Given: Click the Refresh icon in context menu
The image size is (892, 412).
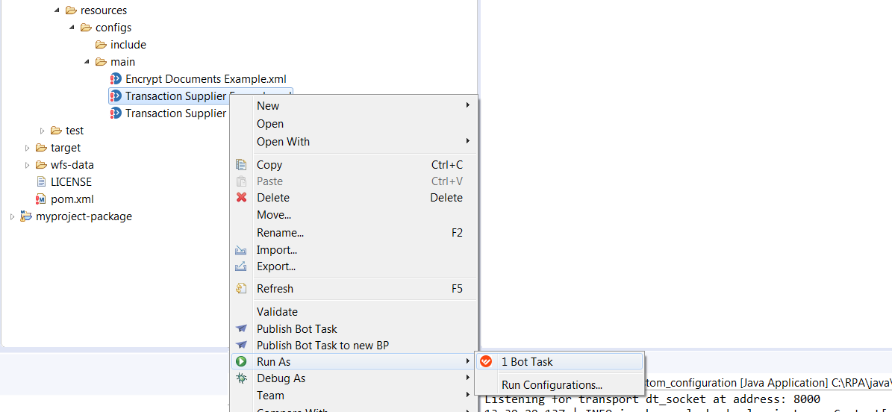Looking at the screenshot, I should click(x=240, y=289).
